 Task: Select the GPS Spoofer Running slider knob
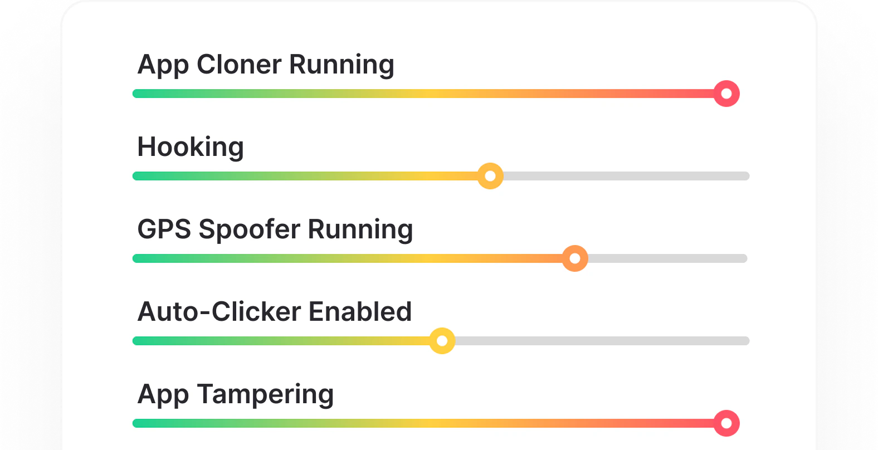[x=574, y=258]
